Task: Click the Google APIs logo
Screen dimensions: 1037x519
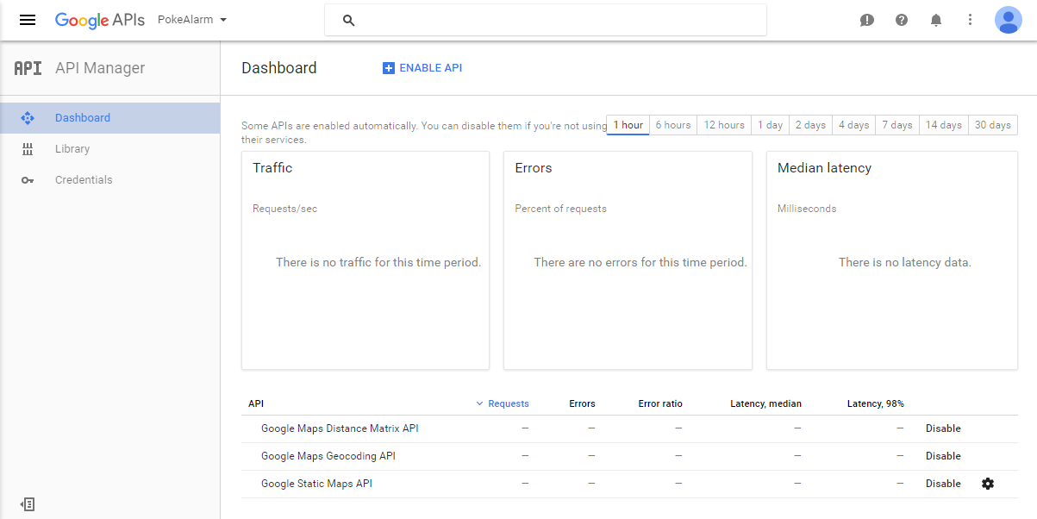Action: coord(99,20)
